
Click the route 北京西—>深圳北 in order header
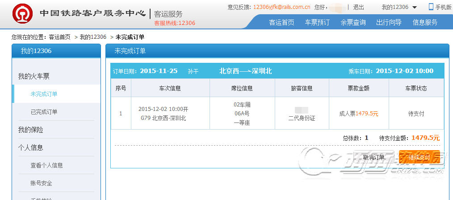(x=245, y=71)
